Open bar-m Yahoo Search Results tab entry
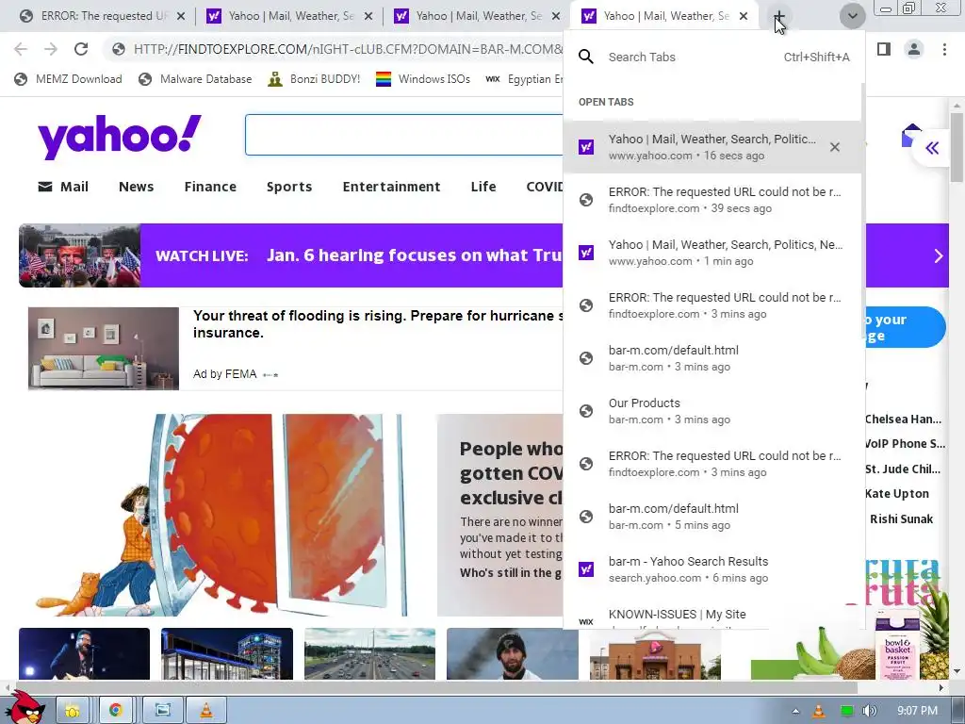Image resolution: width=965 pixels, height=724 pixels. (712, 569)
